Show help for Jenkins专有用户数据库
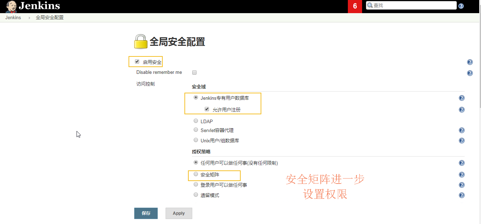Image resolution: width=481 pixels, height=224 pixels. pyautogui.click(x=462, y=98)
